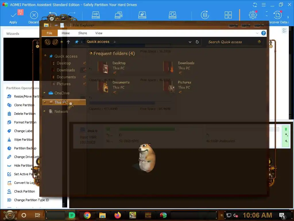Toggle the list view icon below AOMEI toolbar
The image size is (294, 221).
point(285,31)
